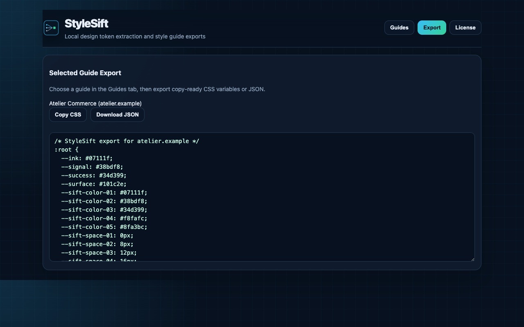Click the ':root {' line
Screen dimensions: 524x327
click(66, 150)
